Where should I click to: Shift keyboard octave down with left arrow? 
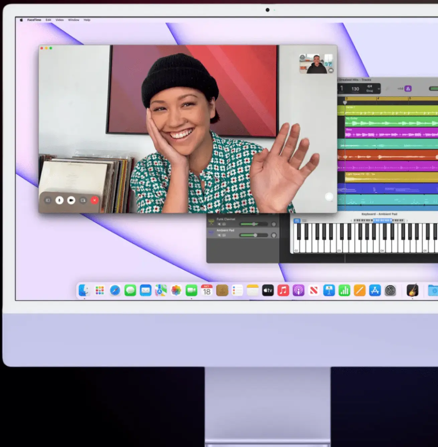pos(352,220)
